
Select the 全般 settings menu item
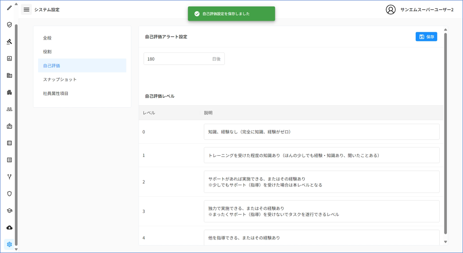coord(82,38)
